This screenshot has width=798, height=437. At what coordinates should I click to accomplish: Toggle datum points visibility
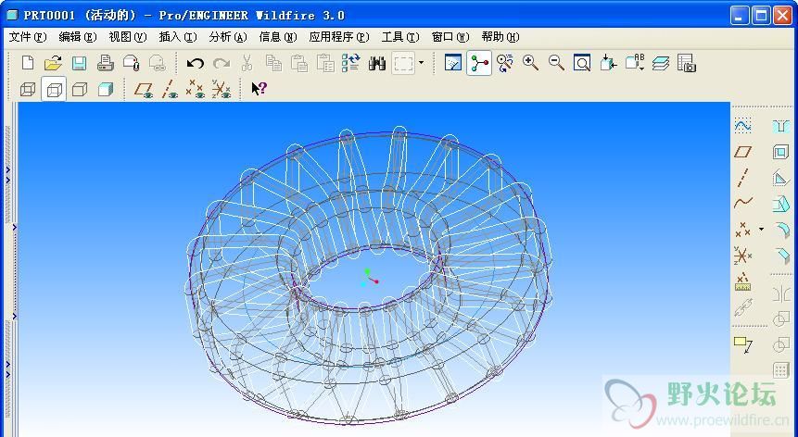(195, 90)
